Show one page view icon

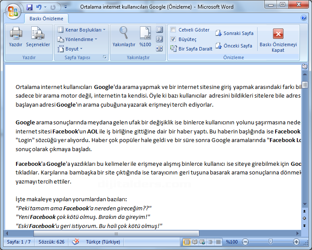[159, 30]
